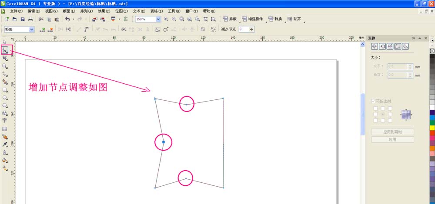Open the 位图 menu

click(x=121, y=11)
